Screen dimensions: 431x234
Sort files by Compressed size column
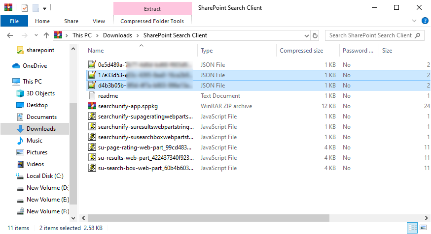301,51
